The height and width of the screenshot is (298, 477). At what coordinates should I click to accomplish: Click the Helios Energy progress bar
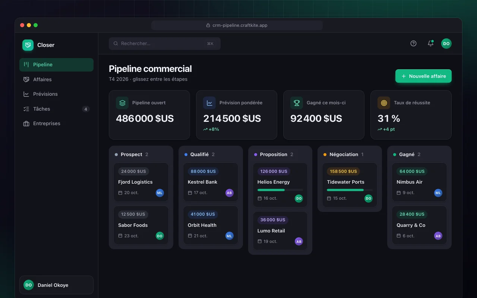[280, 190]
